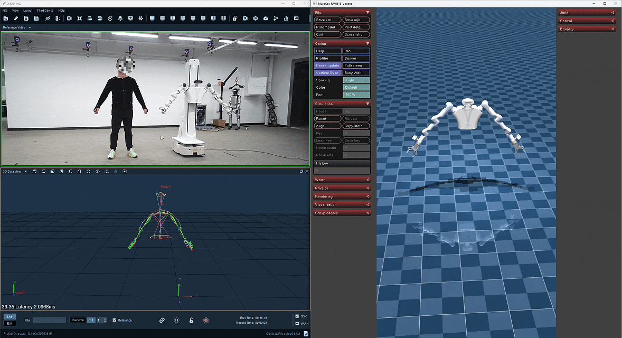Toggle the VRPN checkbox

coord(297,323)
